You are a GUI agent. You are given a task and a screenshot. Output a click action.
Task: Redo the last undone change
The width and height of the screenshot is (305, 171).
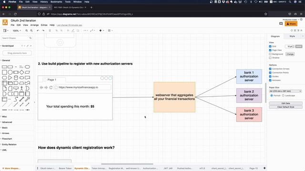[x=43, y=30]
